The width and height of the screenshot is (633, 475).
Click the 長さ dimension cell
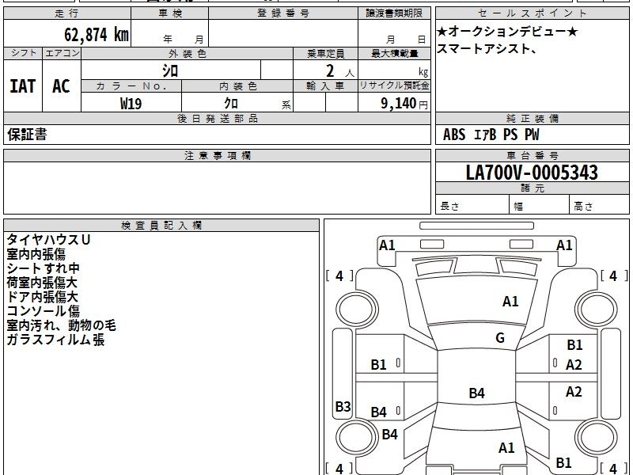[472, 206]
